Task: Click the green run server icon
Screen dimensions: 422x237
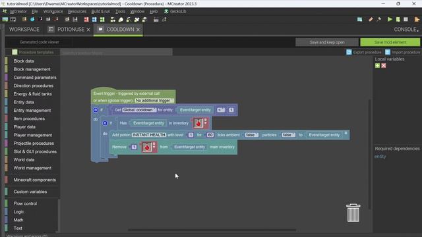Action: [398, 19]
